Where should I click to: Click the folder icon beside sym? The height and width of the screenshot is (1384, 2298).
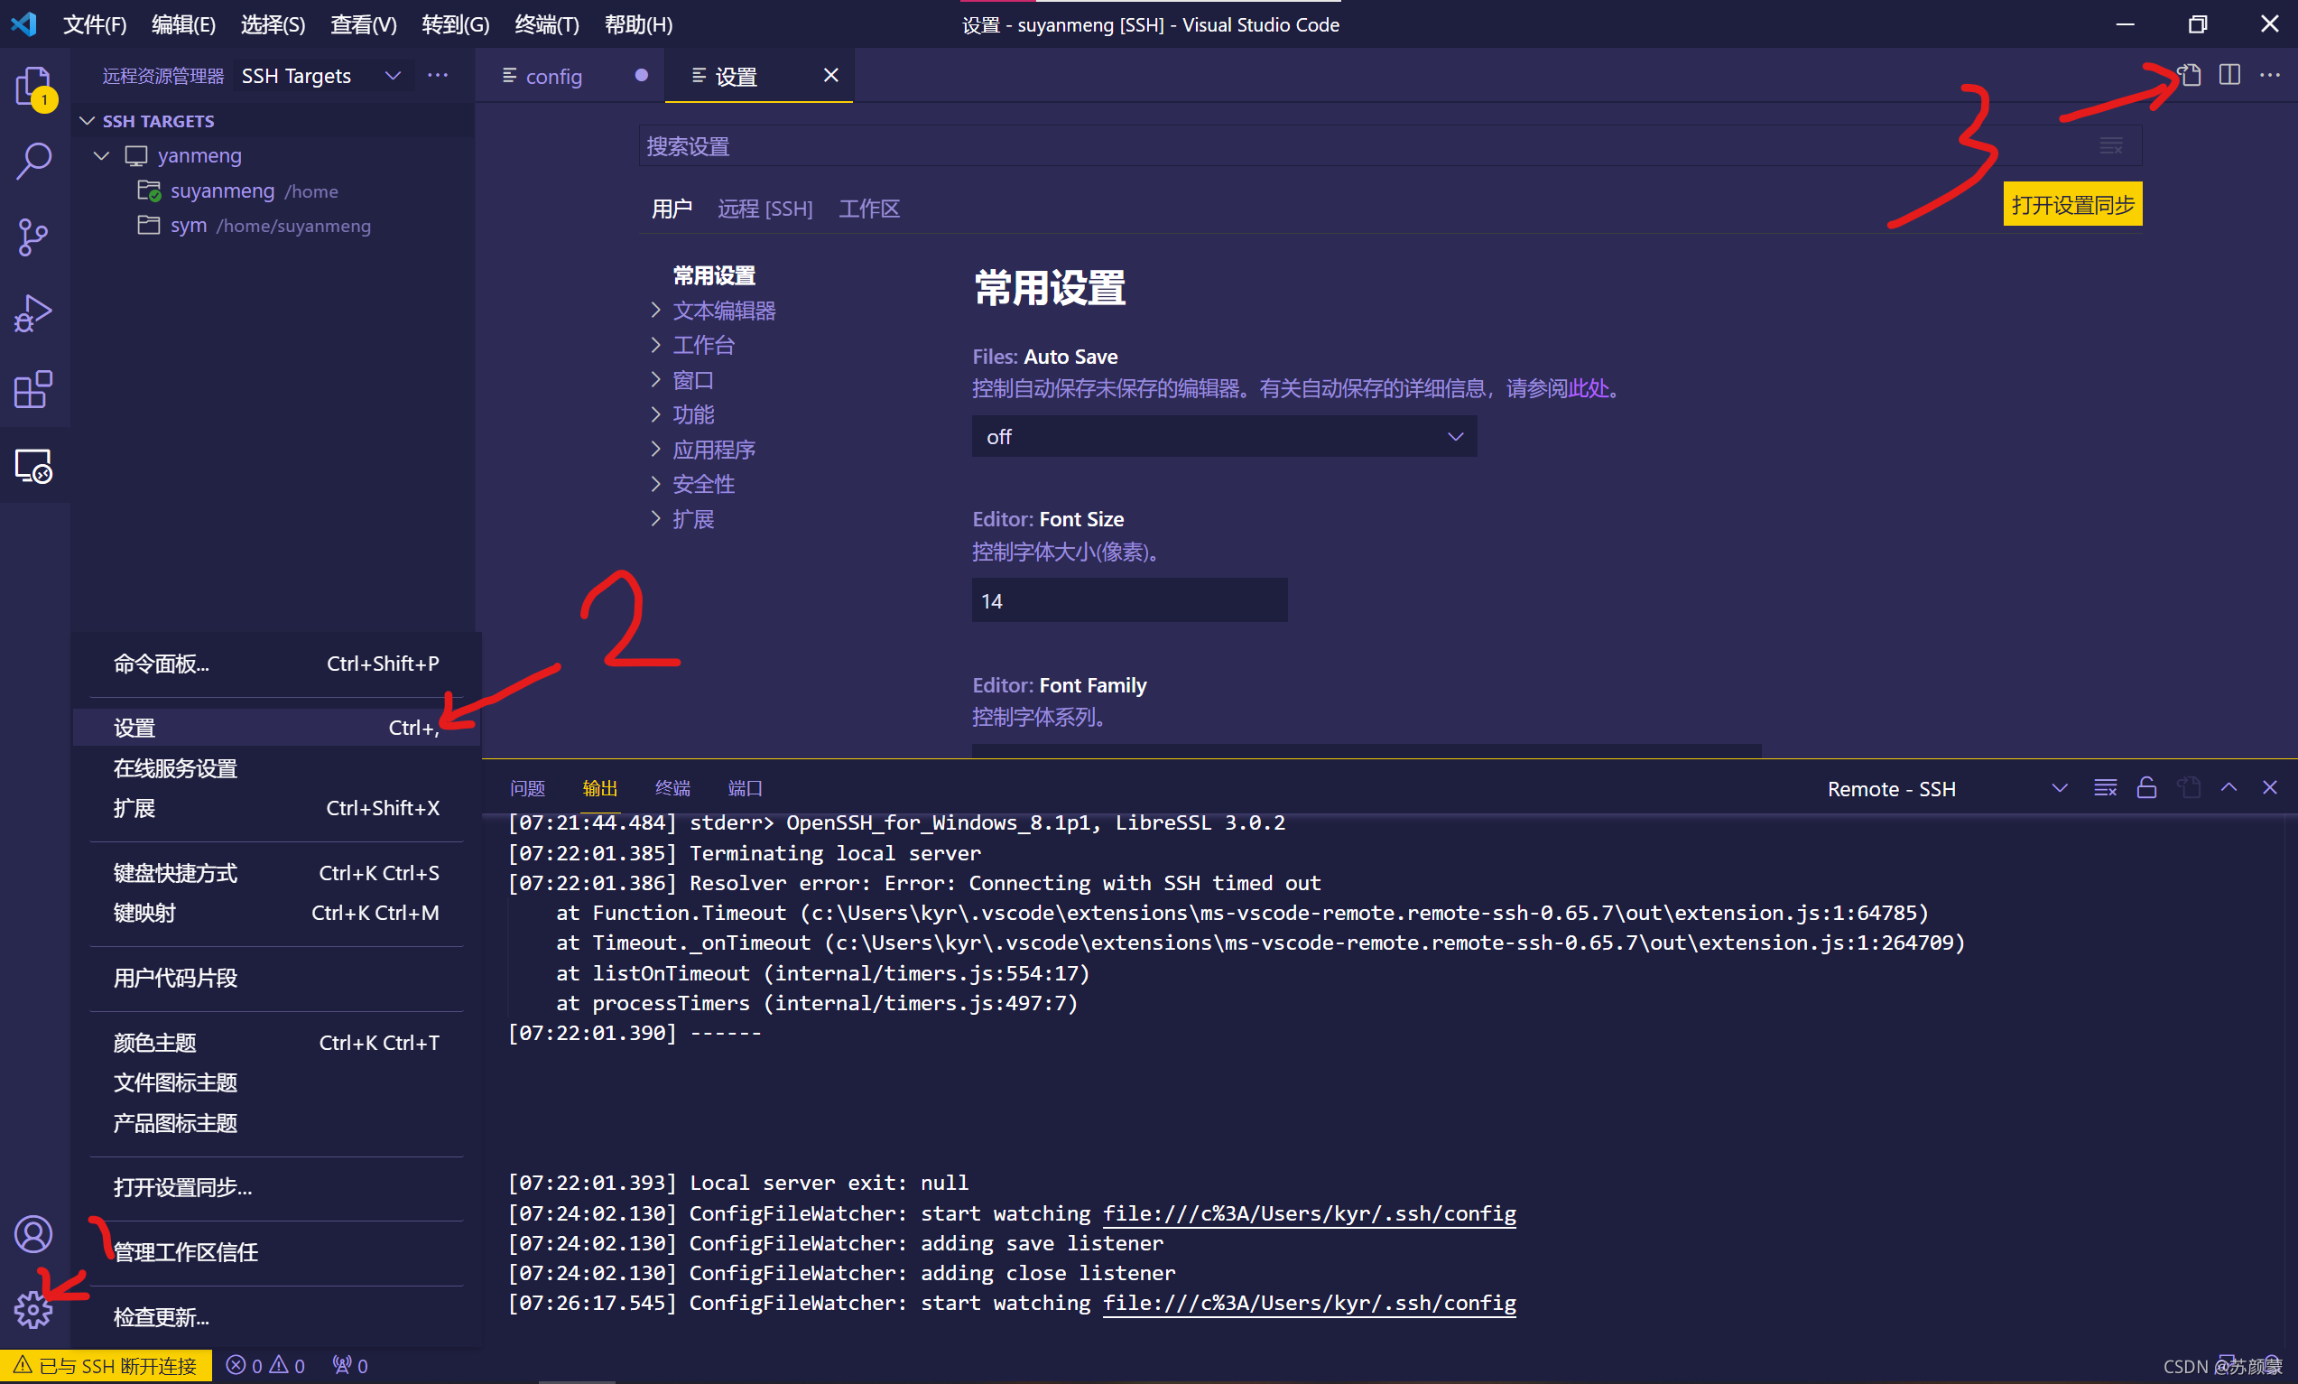coord(148,225)
